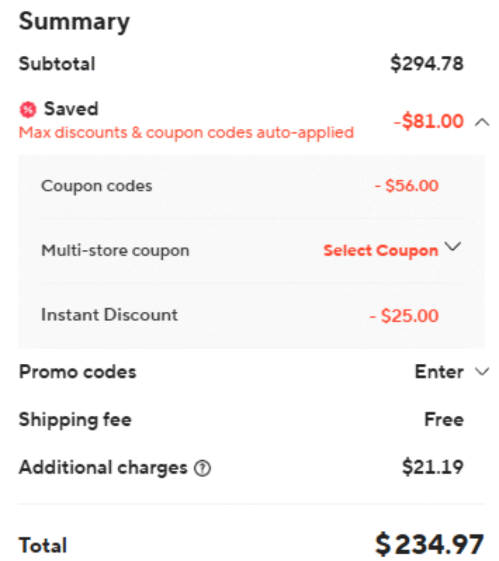Expand the Multi-store coupon chevron
Viewport: 499px width, 561px height.
tap(453, 247)
